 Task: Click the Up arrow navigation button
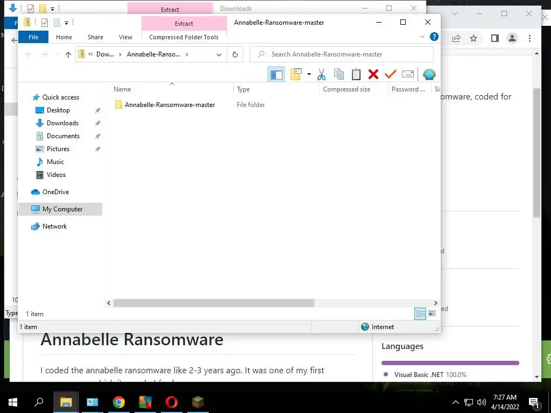[68, 54]
